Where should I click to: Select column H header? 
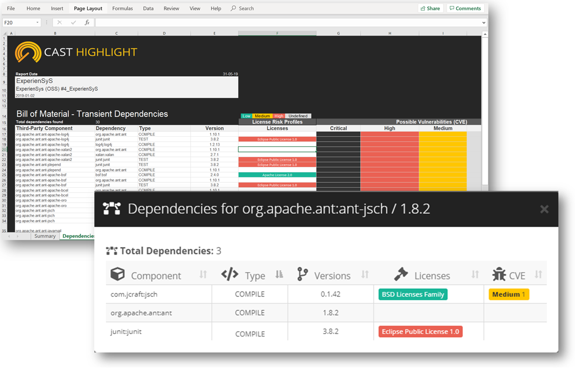pyautogui.click(x=389, y=33)
